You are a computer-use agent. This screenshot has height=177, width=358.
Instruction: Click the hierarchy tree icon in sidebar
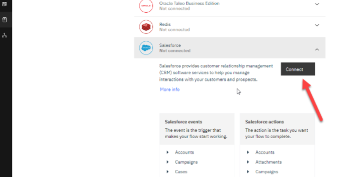4,35
